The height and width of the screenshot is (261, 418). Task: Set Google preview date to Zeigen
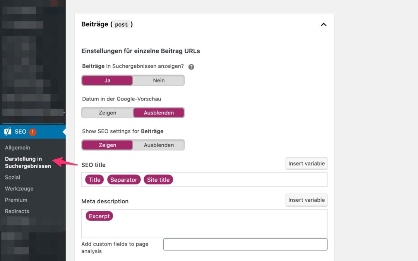(x=107, y=113)
